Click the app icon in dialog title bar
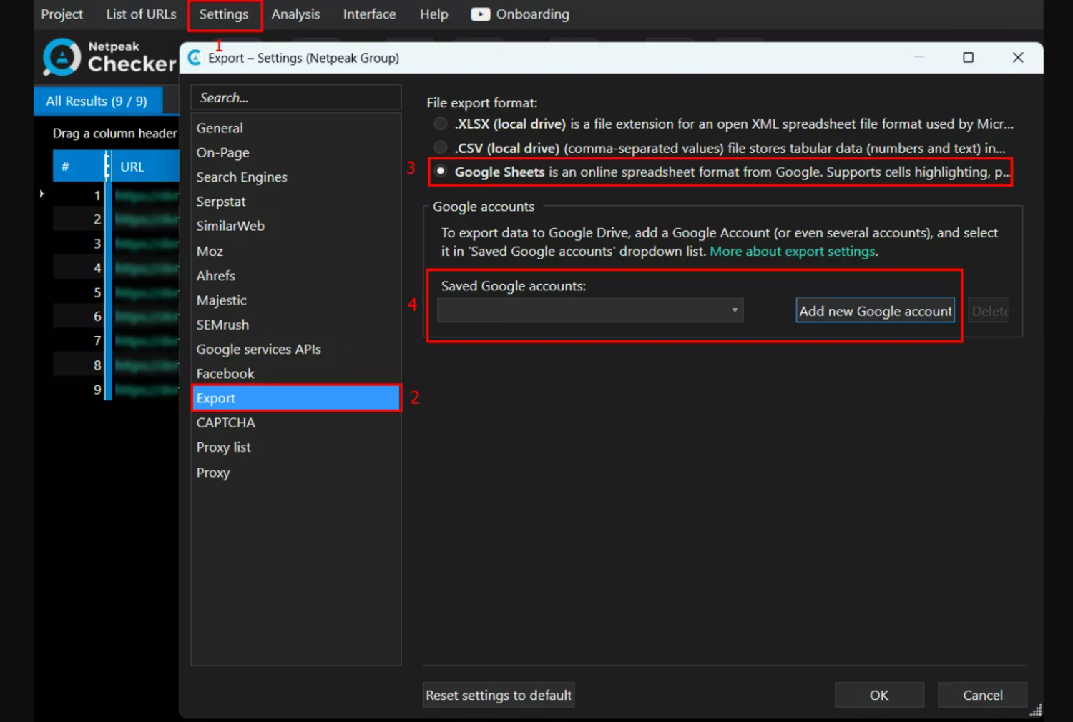1073x722 pixels. 194,57
